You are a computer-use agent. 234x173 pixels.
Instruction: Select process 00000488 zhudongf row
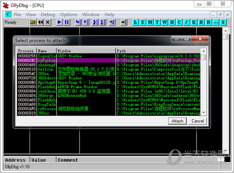coord(109,65)
